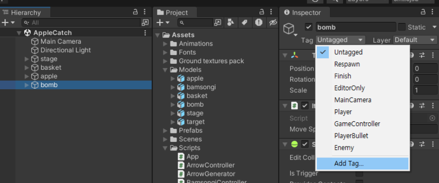Image resolution: width=439 pixels, height=183 pixels.
Task: Expand the apple object in Hierarchy
Action: pyautogui.click(x=27, y=76)
